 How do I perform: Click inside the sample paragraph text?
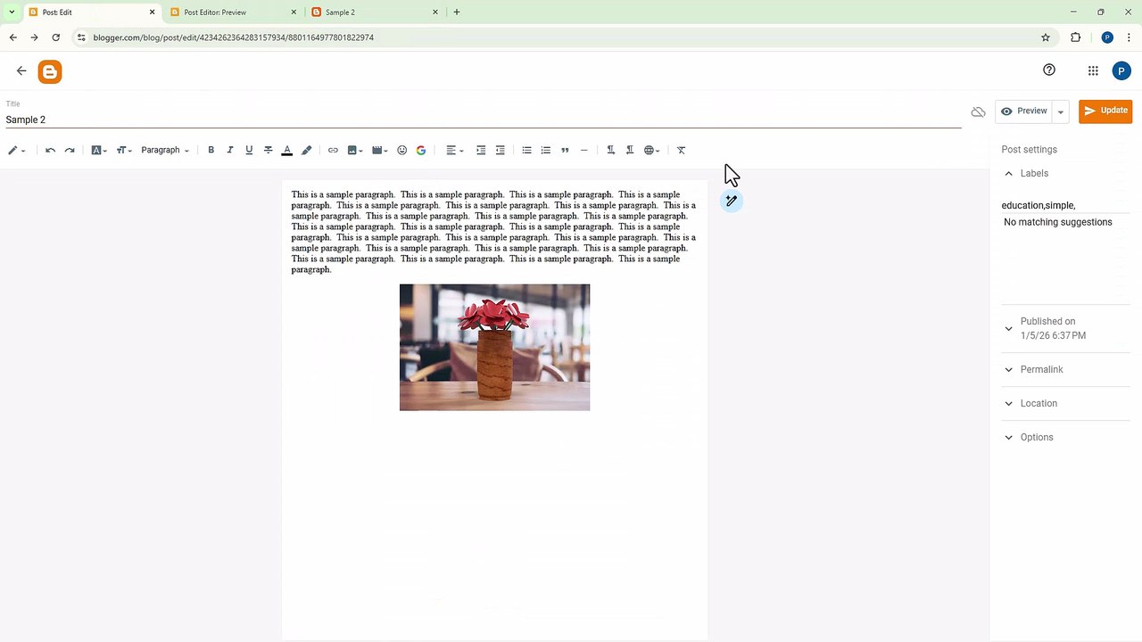[493, 232]
